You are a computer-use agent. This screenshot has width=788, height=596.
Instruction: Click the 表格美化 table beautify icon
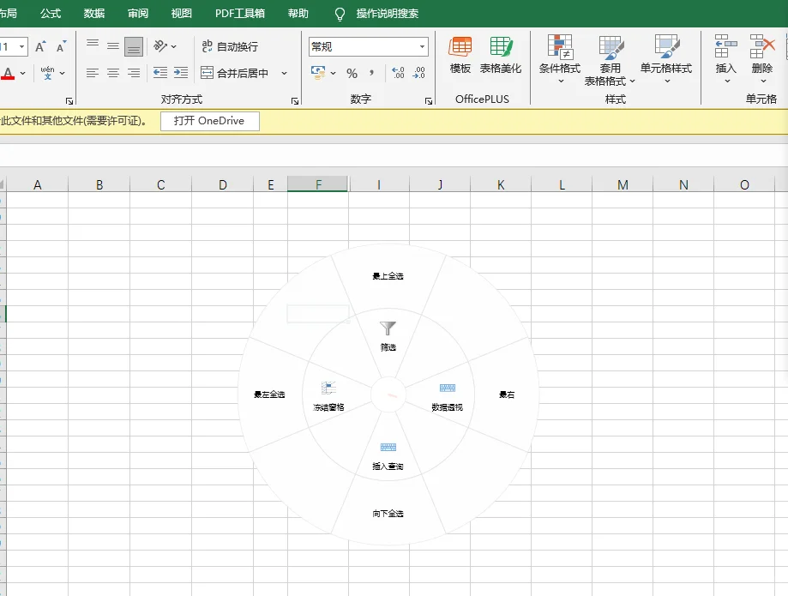pyautogui.click(x=501, y=55)
